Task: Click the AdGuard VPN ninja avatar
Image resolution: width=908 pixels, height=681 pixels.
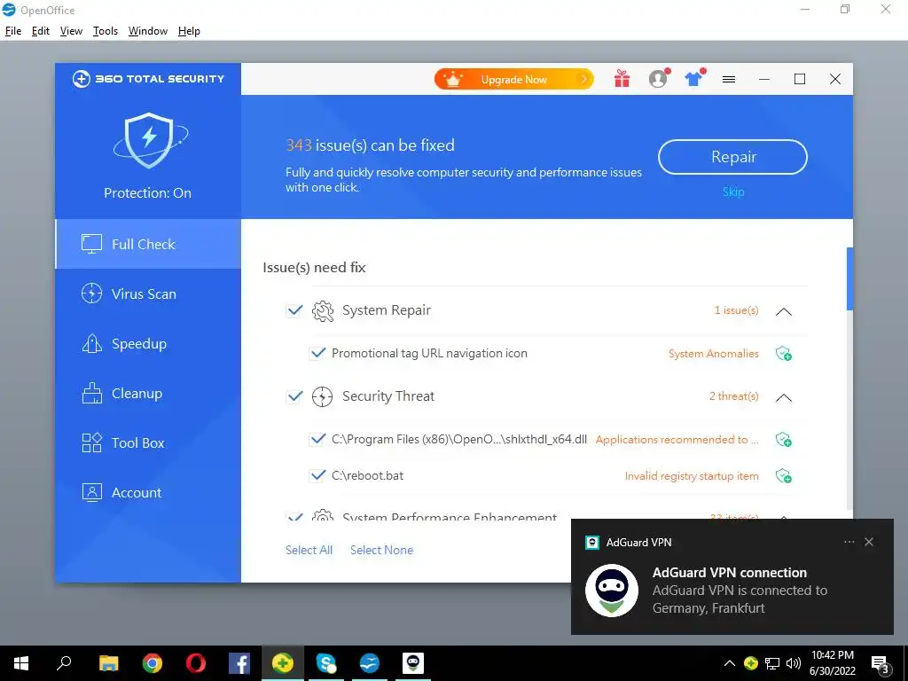Action: pyautogui.click(x=612, y=590)
